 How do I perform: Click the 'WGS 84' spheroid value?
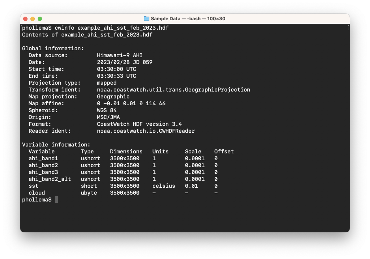coord(107,110)
